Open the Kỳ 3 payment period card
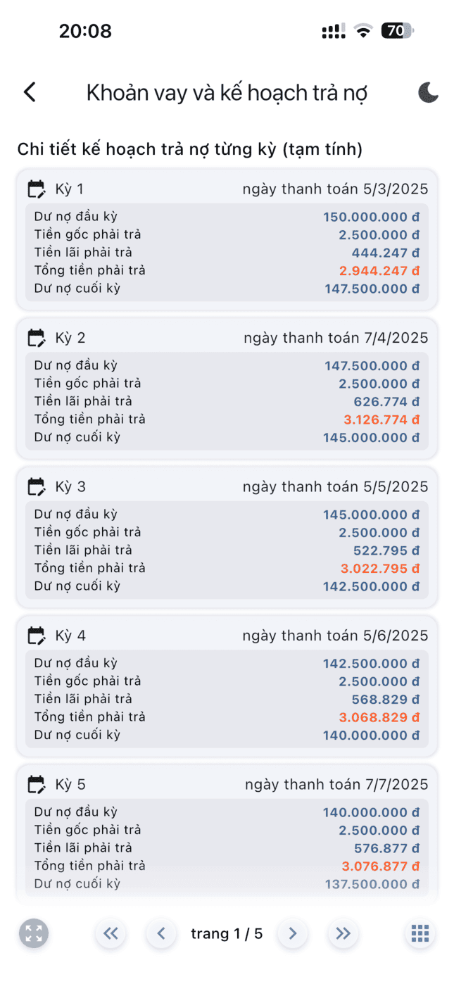 (227, 537)
